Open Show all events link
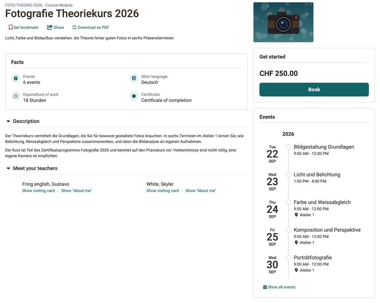 [281, 287]
